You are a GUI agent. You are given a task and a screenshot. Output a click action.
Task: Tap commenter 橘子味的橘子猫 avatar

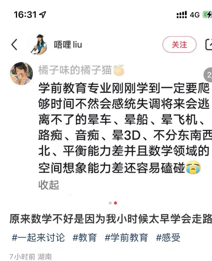tap(22, 73)
